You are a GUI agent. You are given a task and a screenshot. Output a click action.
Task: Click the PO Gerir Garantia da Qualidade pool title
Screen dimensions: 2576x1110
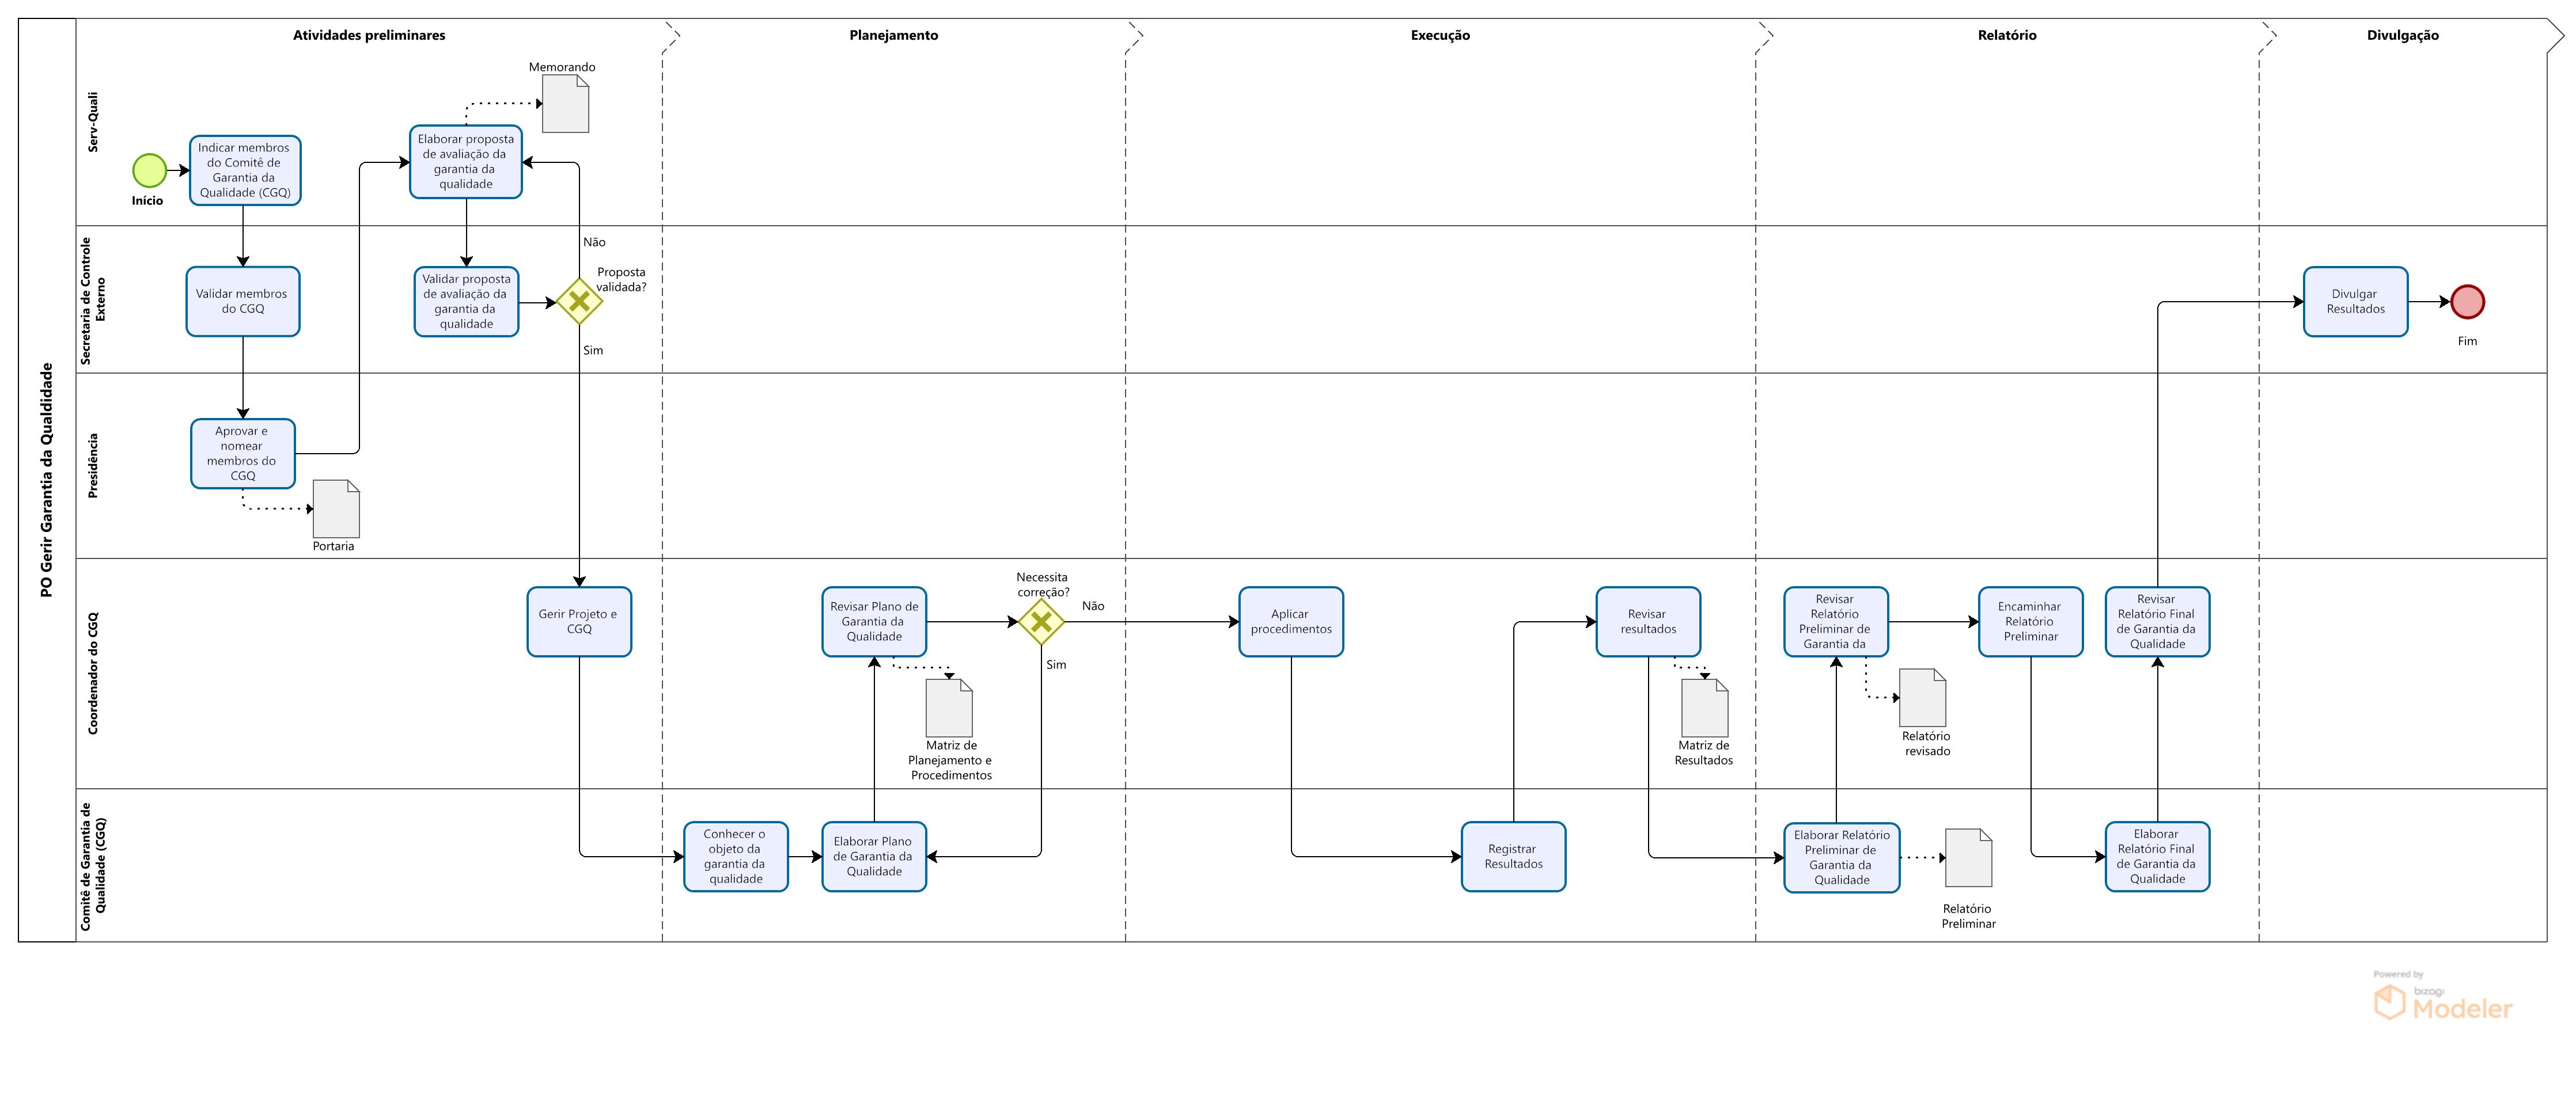click(x=46, y=480)
